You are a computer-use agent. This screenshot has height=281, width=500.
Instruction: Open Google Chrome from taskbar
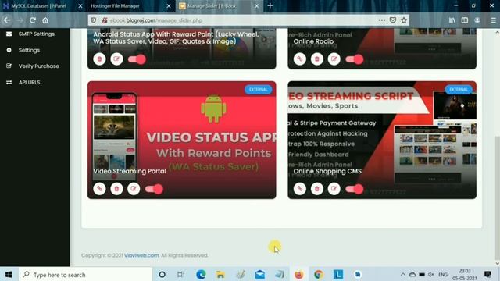click(318, 274)
